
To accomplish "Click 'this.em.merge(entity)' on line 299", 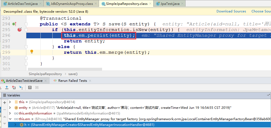I will coord(116,52).
